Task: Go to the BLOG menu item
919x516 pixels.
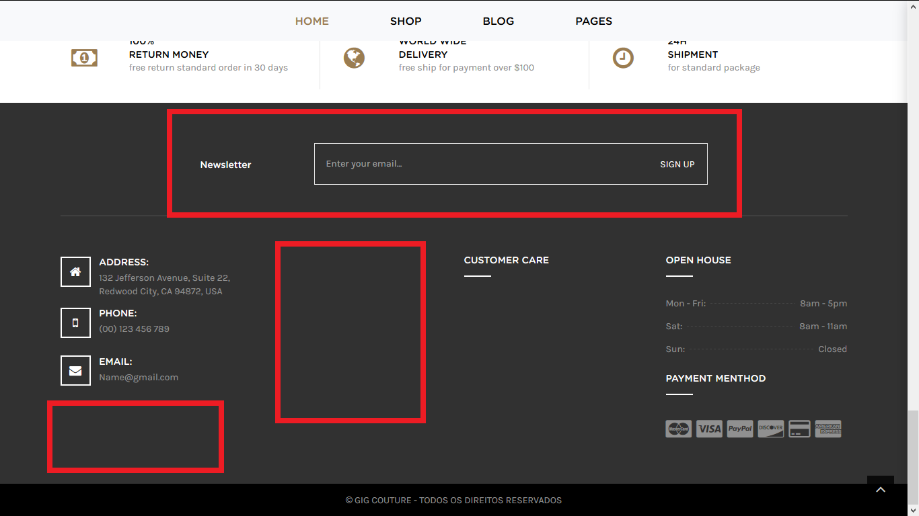Action: (x=499, y=21)
